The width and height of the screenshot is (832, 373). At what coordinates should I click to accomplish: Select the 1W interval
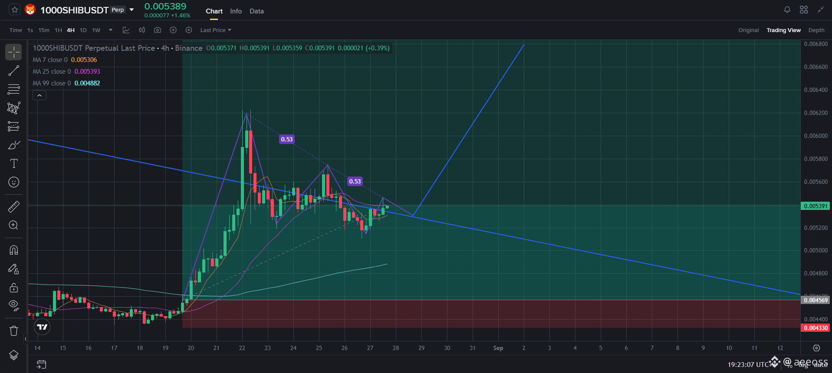click(96, 30)
